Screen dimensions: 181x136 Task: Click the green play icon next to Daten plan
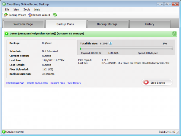[x=7, y=34]
